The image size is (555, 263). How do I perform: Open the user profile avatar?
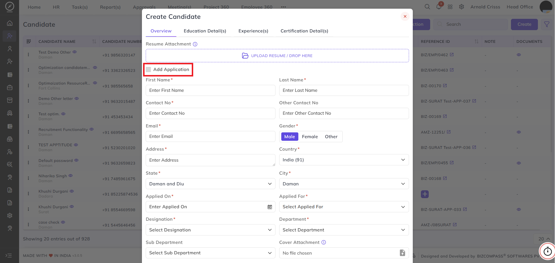(546, 7)
